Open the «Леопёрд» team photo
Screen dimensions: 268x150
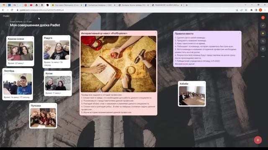pyautogui.click(x=18, y=84)
